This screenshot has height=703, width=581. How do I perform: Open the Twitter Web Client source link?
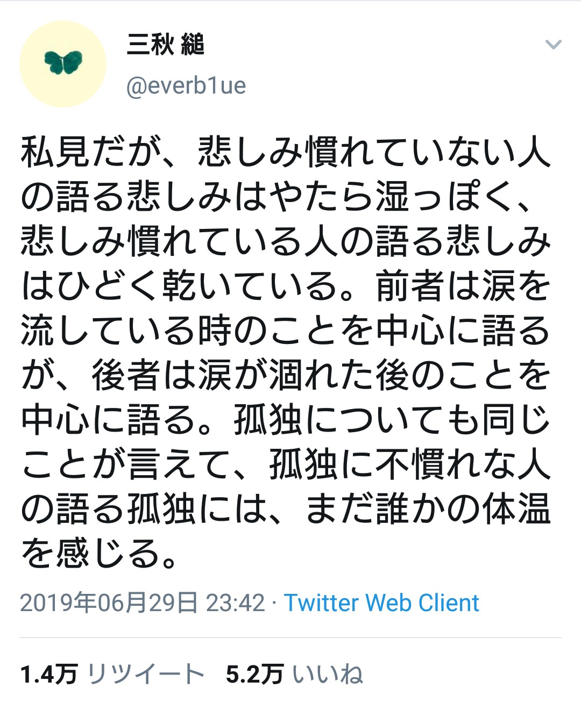[x=381, y=603]
